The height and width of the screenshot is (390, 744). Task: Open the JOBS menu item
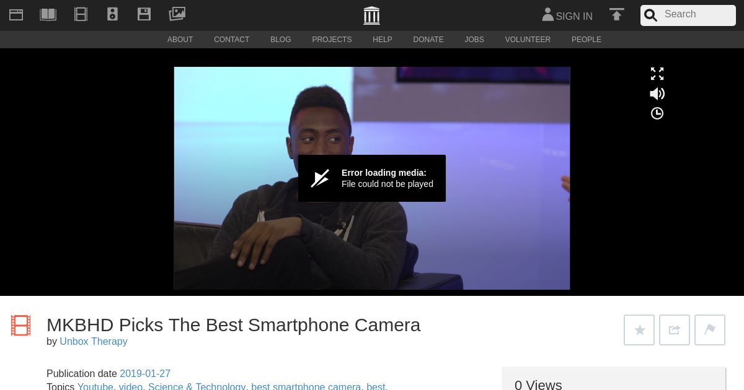click(474, 40)
